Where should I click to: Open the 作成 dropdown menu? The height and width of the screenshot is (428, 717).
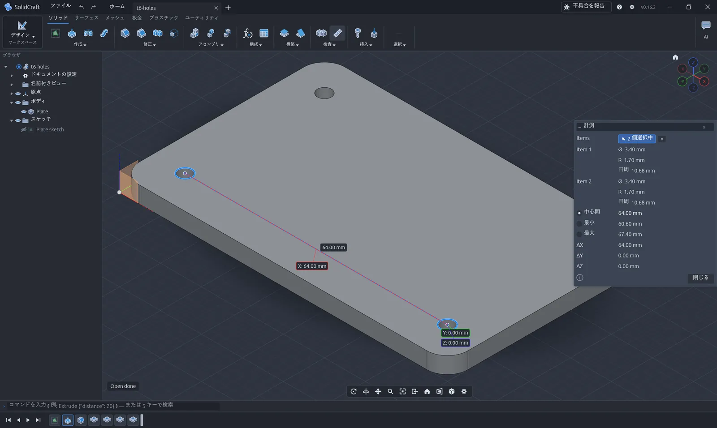[80, 44]
